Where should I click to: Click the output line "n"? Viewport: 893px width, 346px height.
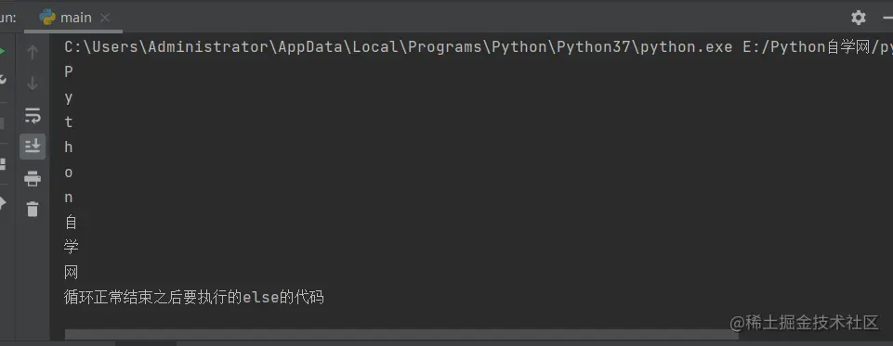pyautogui.click(x=69, y=198)
